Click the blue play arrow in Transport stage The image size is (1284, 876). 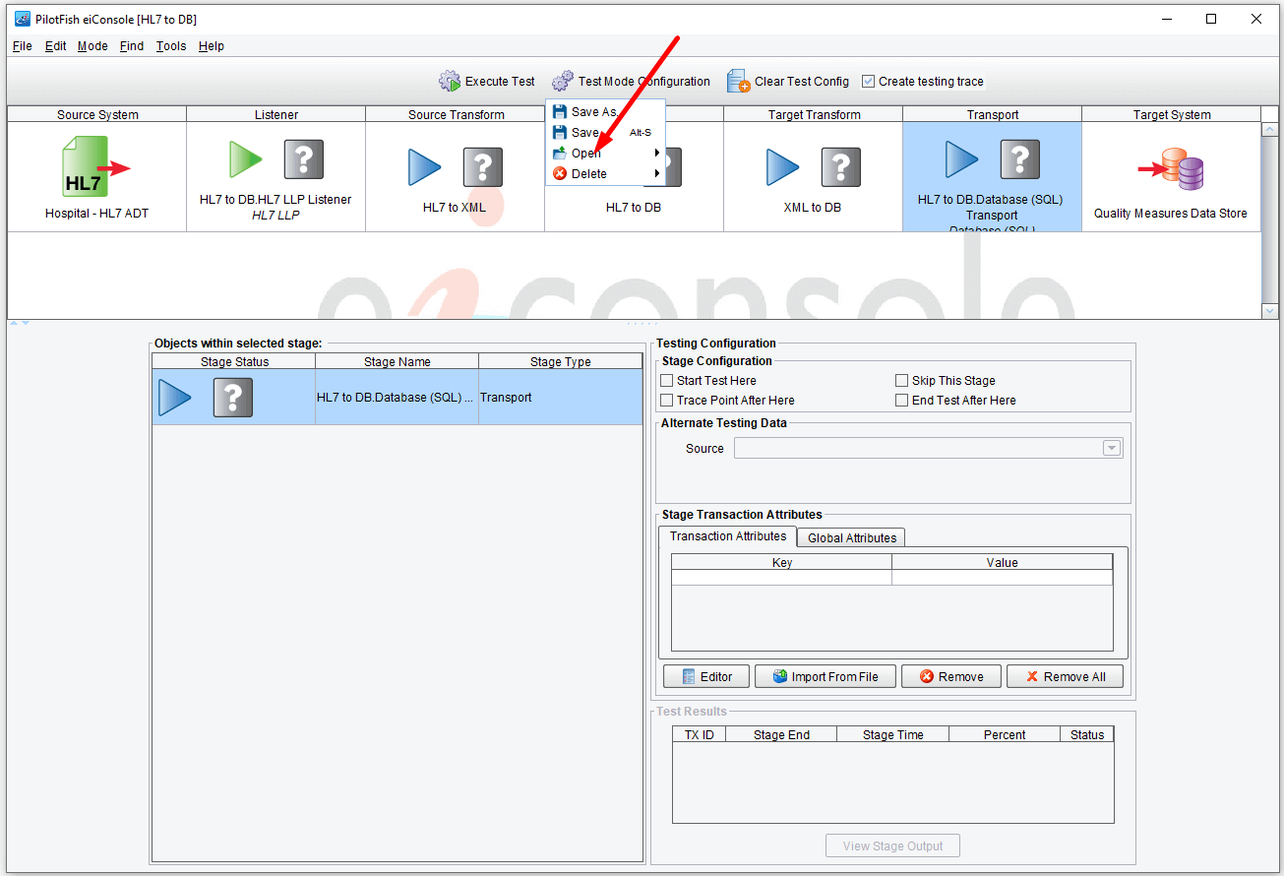coord(961,158)
